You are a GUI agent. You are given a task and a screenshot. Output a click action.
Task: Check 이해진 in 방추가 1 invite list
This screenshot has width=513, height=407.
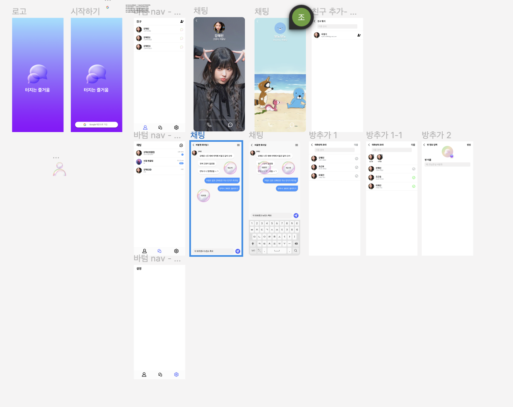click(x=357, y=176)
